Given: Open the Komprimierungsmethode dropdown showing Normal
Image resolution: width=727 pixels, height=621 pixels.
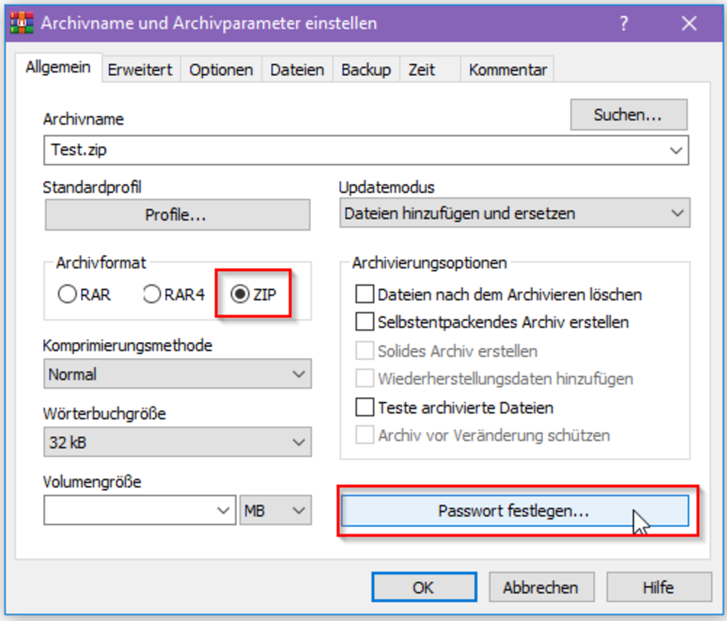Looking at the screenshot, I should [x=177, y=374].
